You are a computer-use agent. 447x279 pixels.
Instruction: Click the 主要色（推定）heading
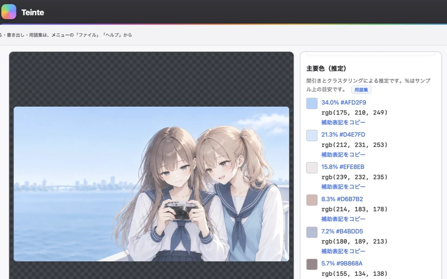point(326,68)
